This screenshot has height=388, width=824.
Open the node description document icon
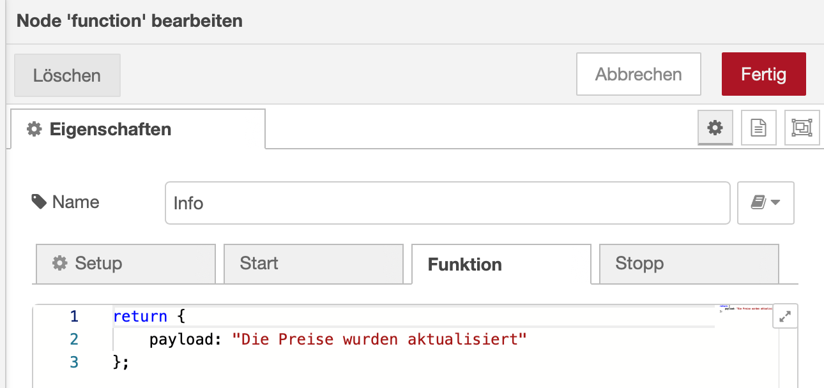click(x=758, y=128)
